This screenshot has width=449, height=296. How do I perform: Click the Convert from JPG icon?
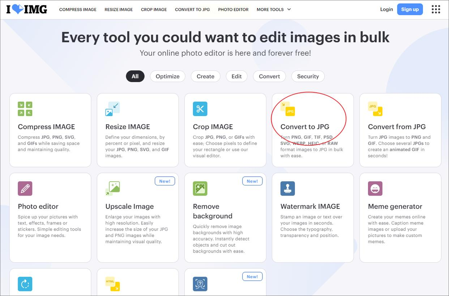coord(375,109)
